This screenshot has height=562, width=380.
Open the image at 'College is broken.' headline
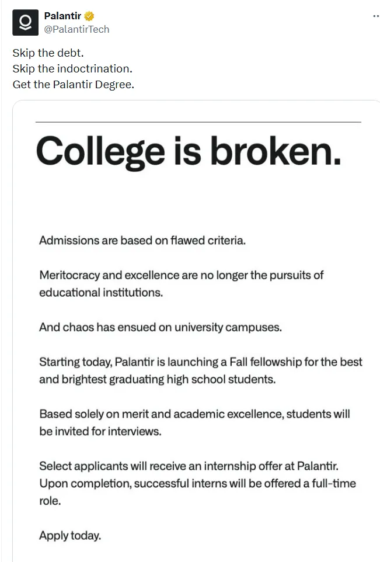(x=189, y=152)
